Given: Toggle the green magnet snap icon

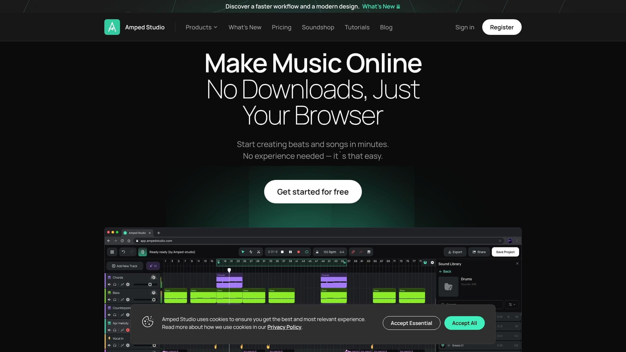Looking at the screenshot, I should pos(425,262).
